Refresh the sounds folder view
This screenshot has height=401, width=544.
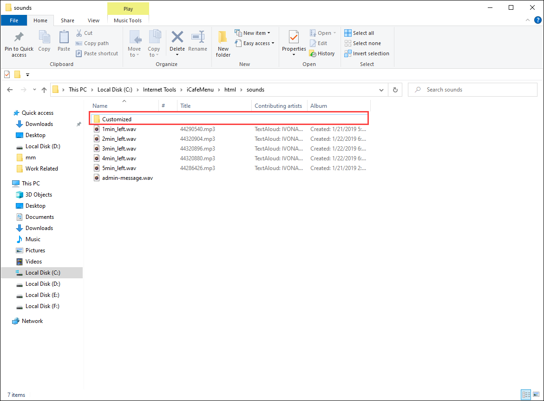coord(395,90)
